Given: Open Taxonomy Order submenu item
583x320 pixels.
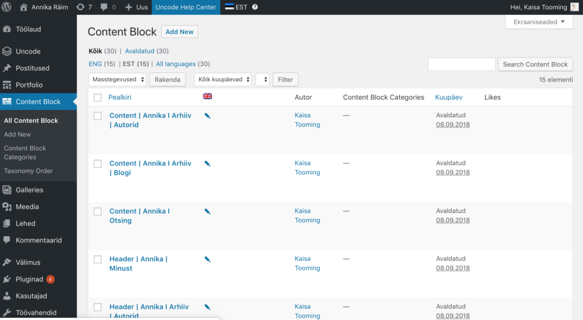Looking at the screenshot, I should 28,171.
